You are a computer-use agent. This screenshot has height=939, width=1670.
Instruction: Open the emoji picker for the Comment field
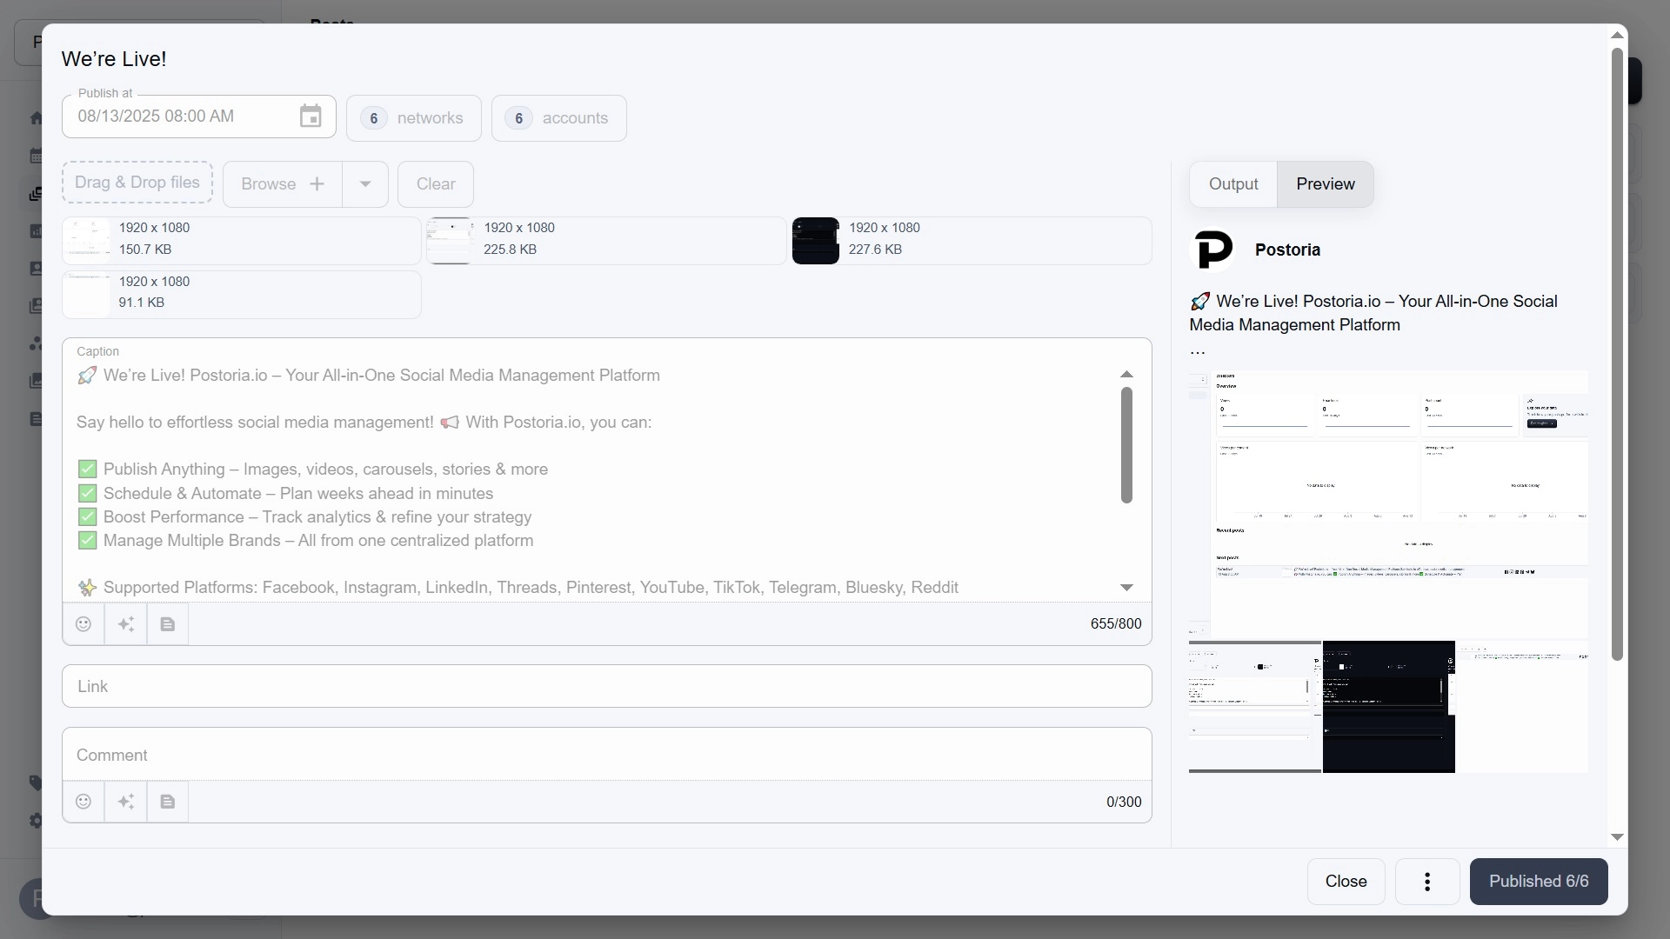click(83, 801)
